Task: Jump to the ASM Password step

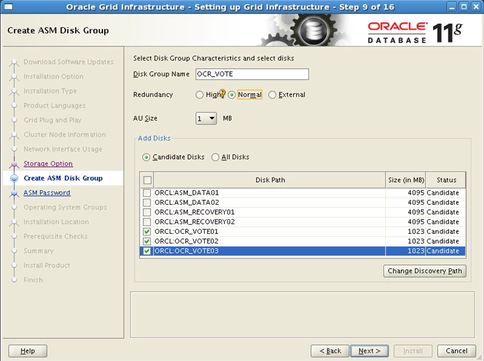Action: pyautogui.click(x=47, y=193)
